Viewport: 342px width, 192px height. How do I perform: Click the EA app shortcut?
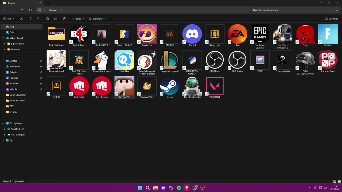tap(237, 34)
